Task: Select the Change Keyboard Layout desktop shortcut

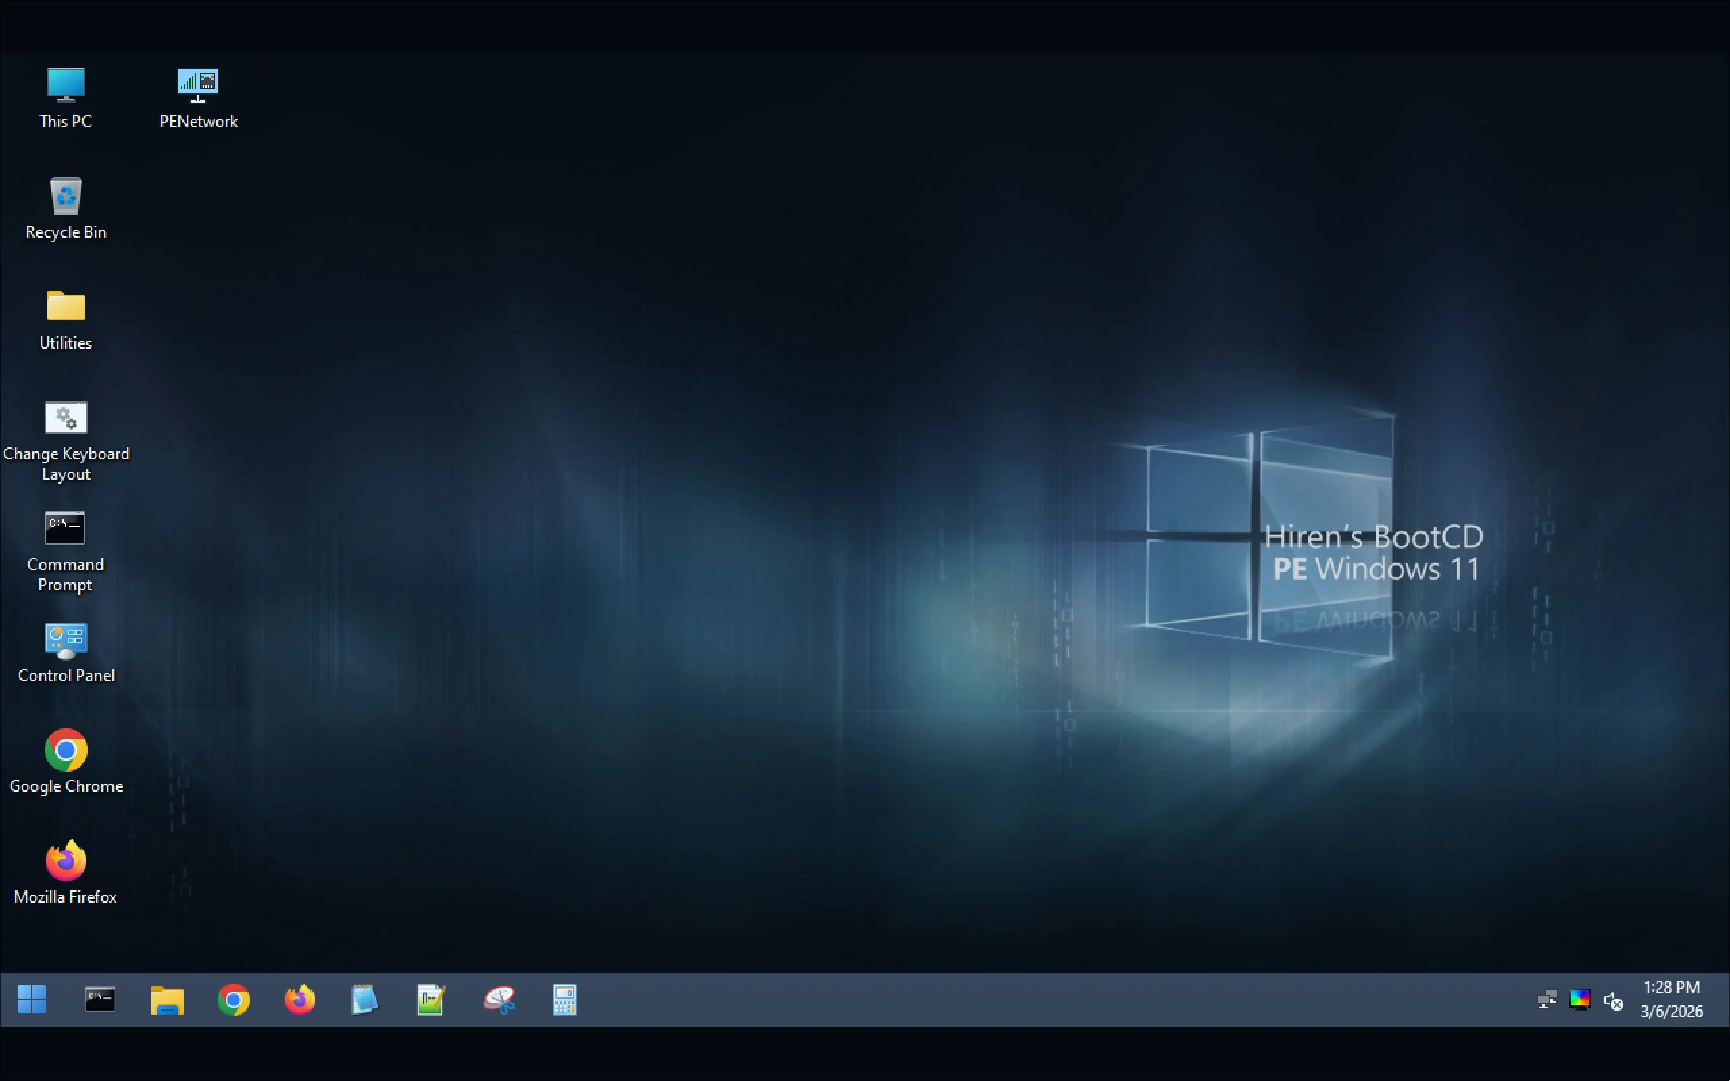Action: [66, 441]
